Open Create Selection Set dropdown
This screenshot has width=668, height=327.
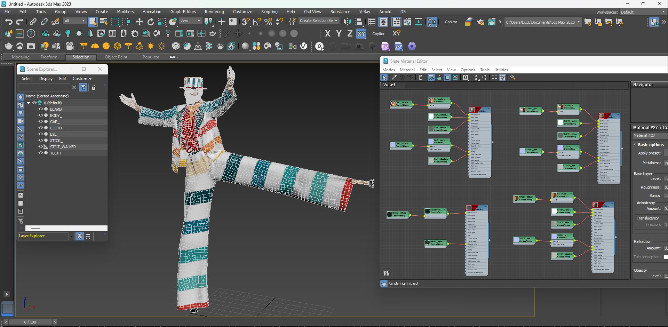[x=319, y=21]
